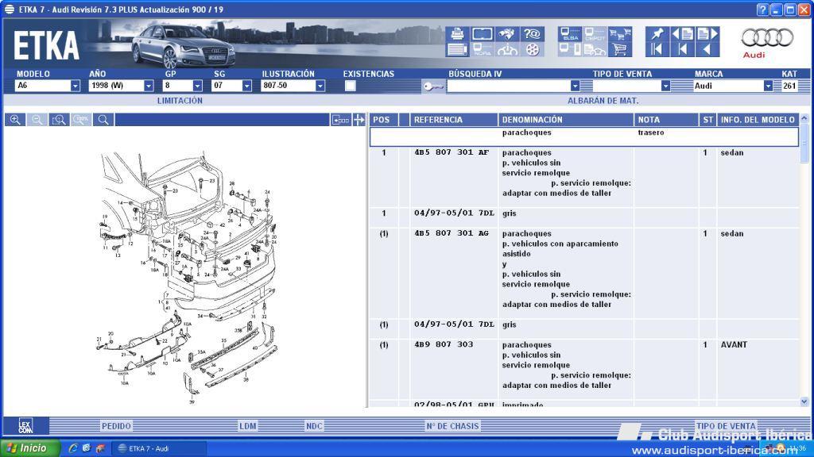Click the panel layout toggle icon
The height and width of the screenshot is (457, 814).
click(340, 120)
